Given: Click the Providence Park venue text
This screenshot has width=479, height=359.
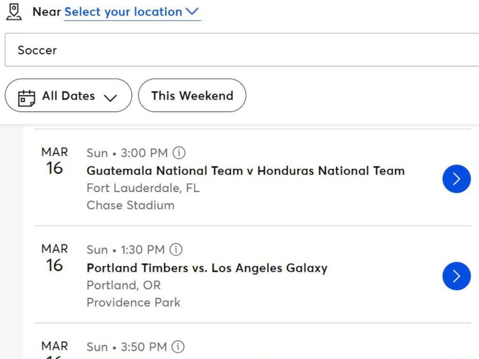Looking at the screenshot, I should point(133,302).
